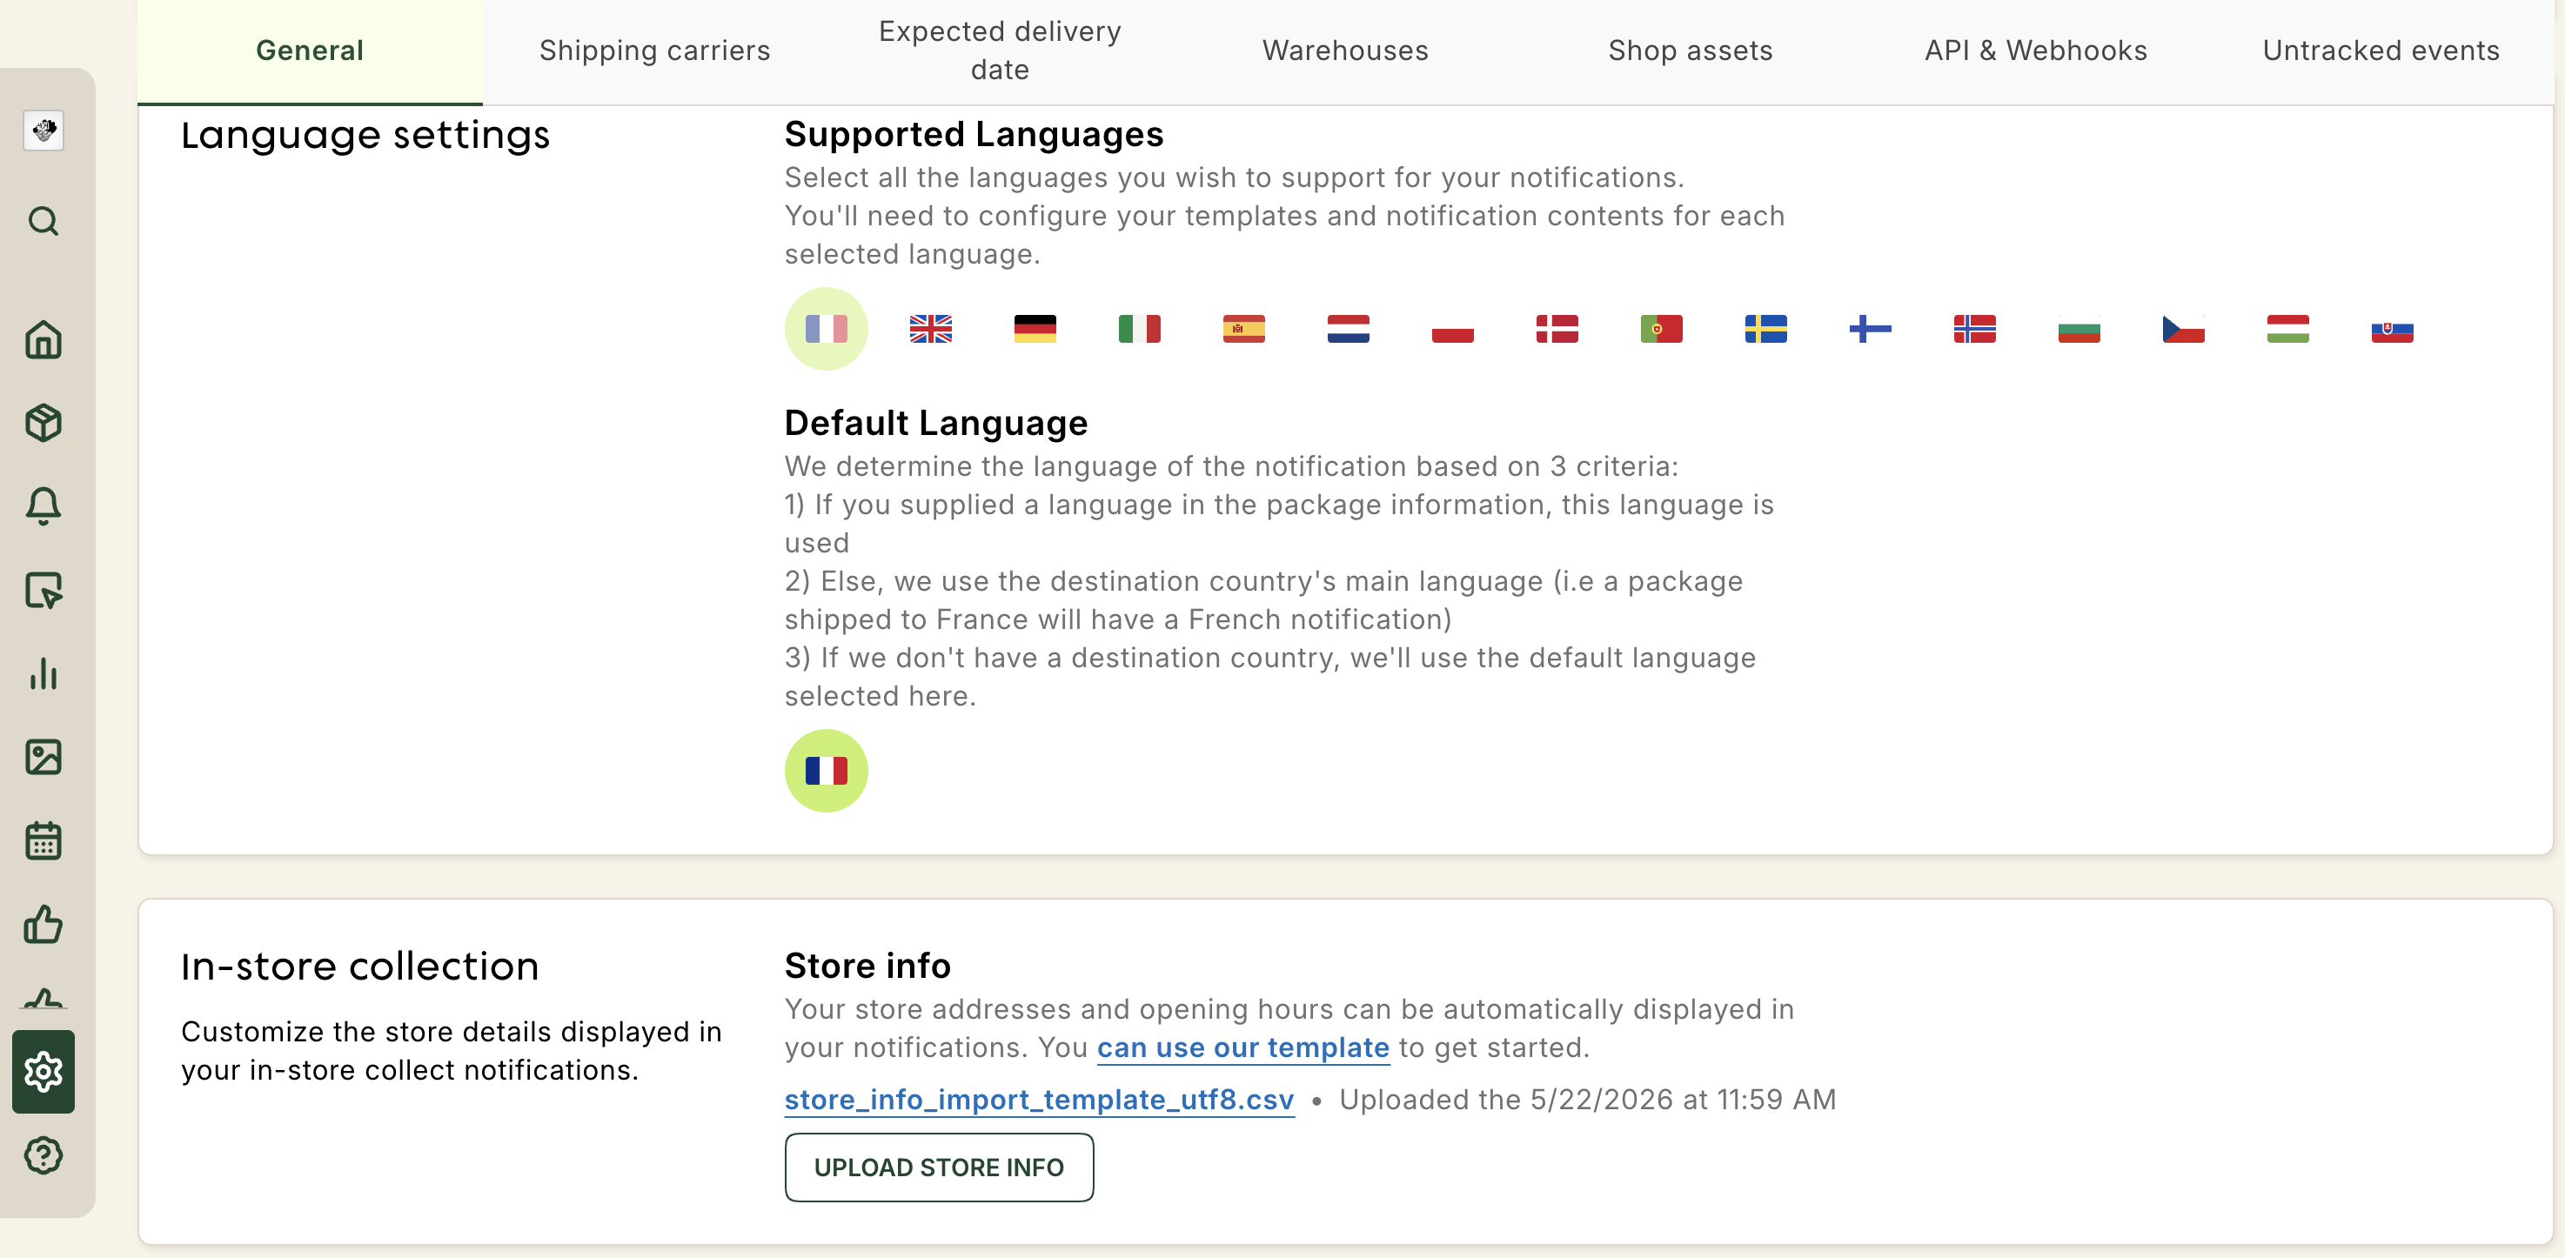2565x1258 pixels.
Task: Open analytics bar chart icon
Action: (43, 673)
